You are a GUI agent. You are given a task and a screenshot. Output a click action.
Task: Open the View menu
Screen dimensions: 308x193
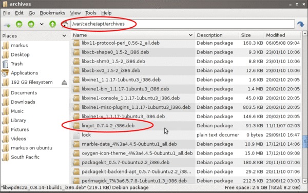tap(75, 13)
